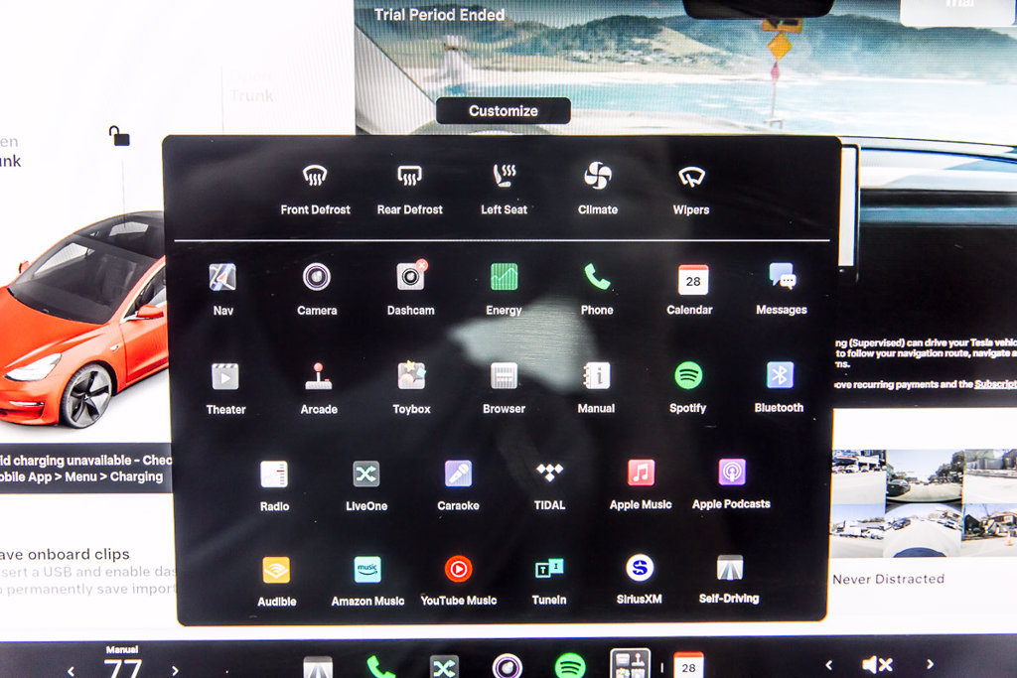Toggle the Rear Defrost

410,176
